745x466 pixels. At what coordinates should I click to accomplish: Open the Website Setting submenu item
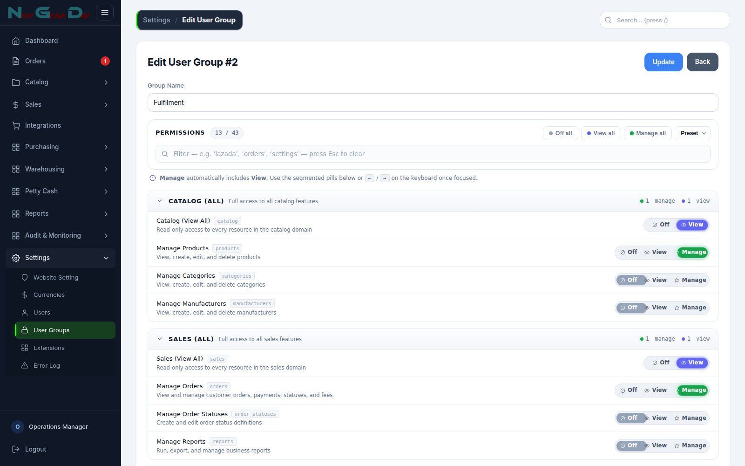click(x=65, y=277)
